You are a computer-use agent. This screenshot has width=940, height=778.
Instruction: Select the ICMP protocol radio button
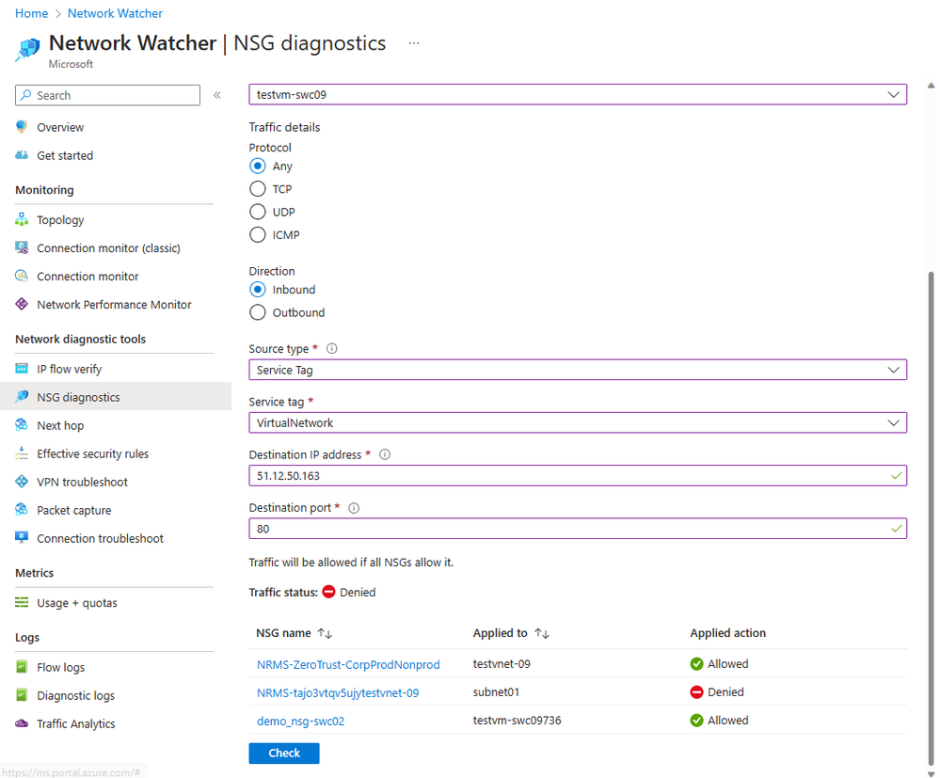(x=258, y=234)
